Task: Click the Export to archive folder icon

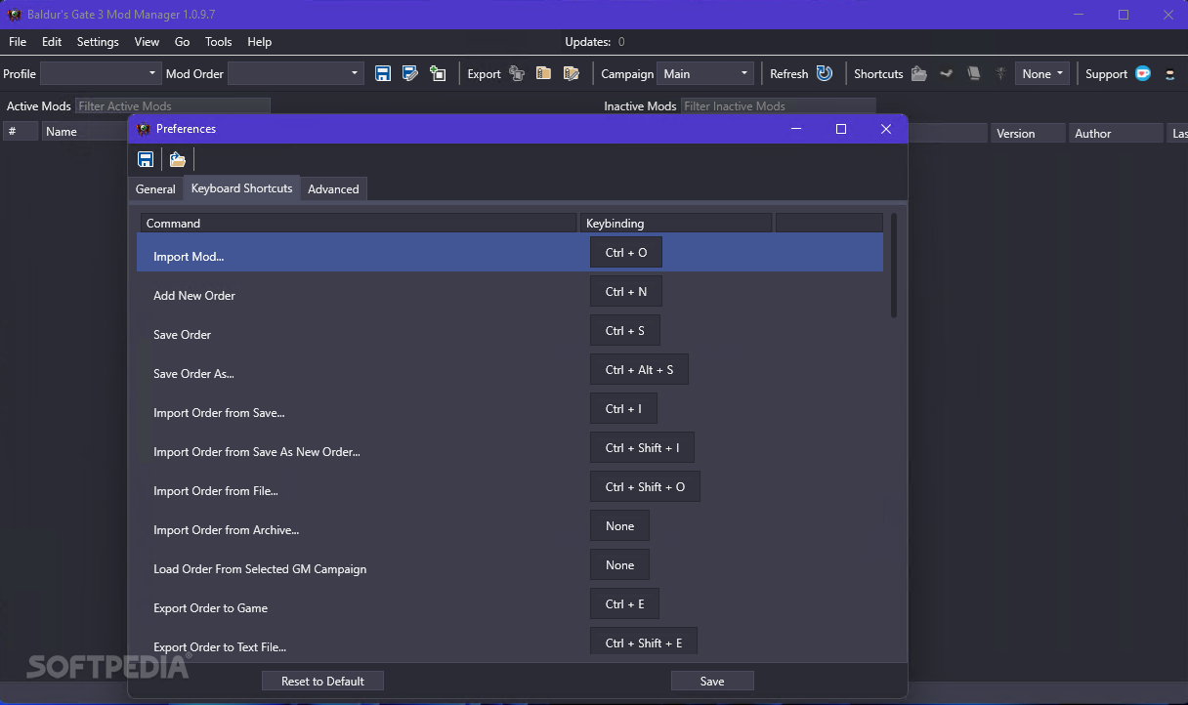Action: 543,73
